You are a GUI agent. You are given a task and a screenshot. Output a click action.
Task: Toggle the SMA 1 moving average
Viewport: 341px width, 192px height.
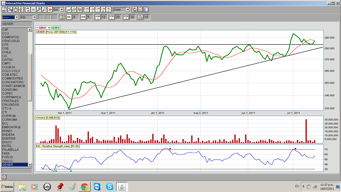pos(98,17)
